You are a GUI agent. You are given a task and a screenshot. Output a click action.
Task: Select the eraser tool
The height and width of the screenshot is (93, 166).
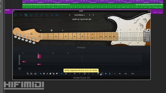tap(50, 74)
